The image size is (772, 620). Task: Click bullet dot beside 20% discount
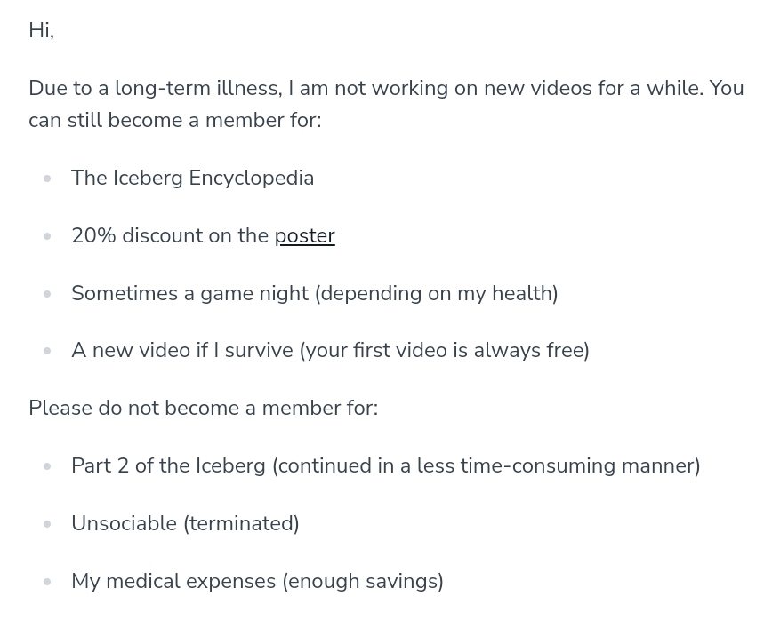(x=47, y=236)
